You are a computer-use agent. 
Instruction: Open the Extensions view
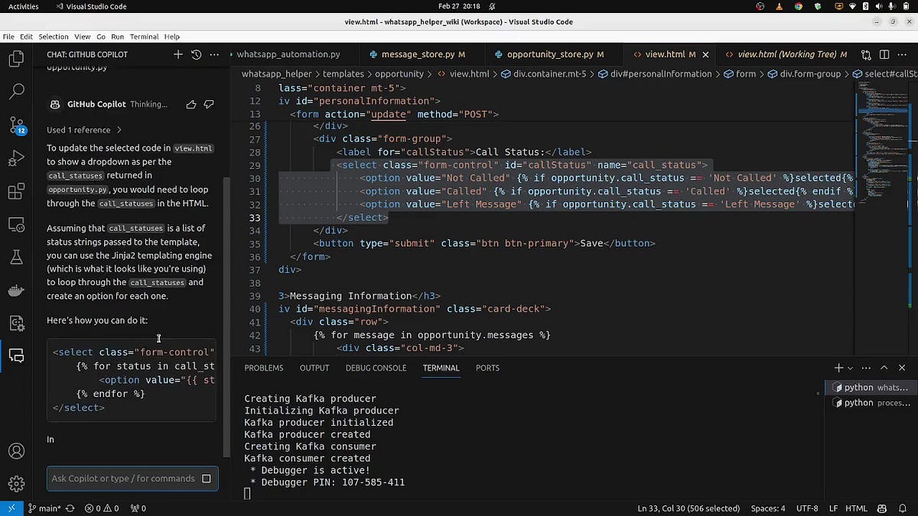(17, 191)
